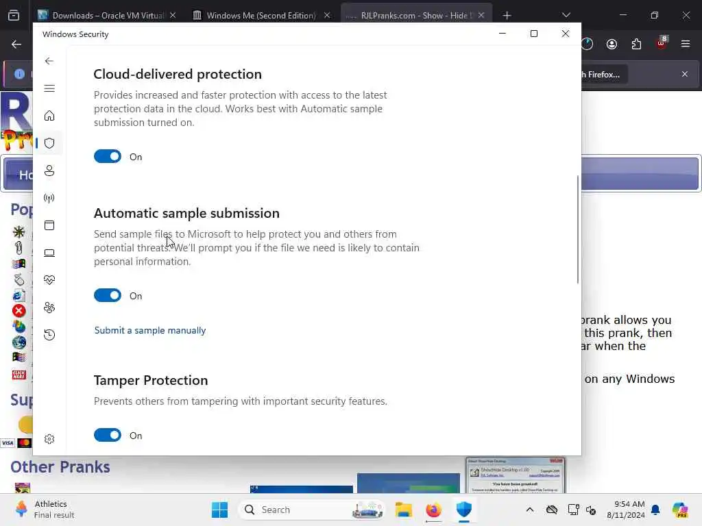Open the Athletics Final result widget
Screen dimensions: 702x526
coord(45,510)
